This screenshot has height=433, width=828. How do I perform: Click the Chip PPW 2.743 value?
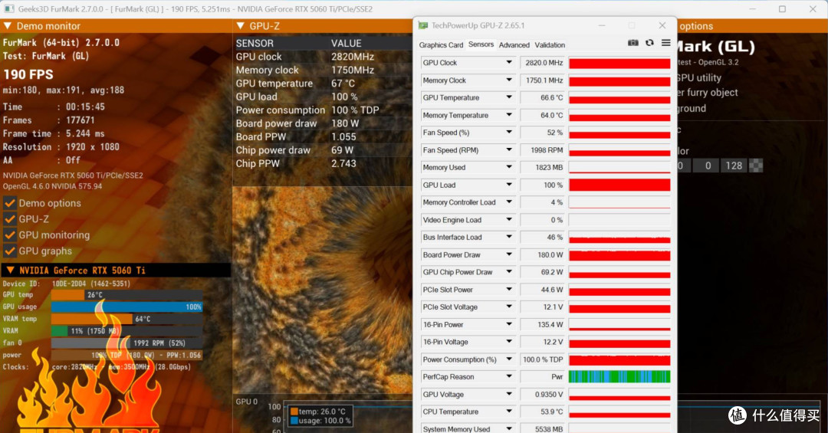tap(343, 164)
